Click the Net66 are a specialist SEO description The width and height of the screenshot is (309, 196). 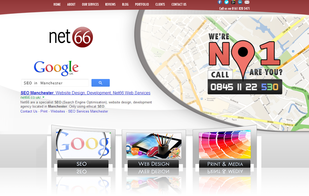(86, 104)
